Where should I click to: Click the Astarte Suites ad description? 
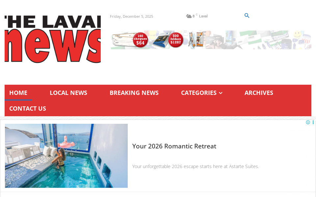(196, 166)
